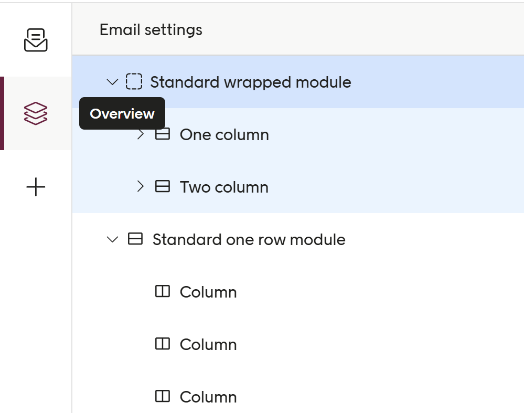Image resolution: width=524 pixels, height=413 pixels.
Task: Click the plus icon in the sidebar
Action: click(x=36, y=187)
